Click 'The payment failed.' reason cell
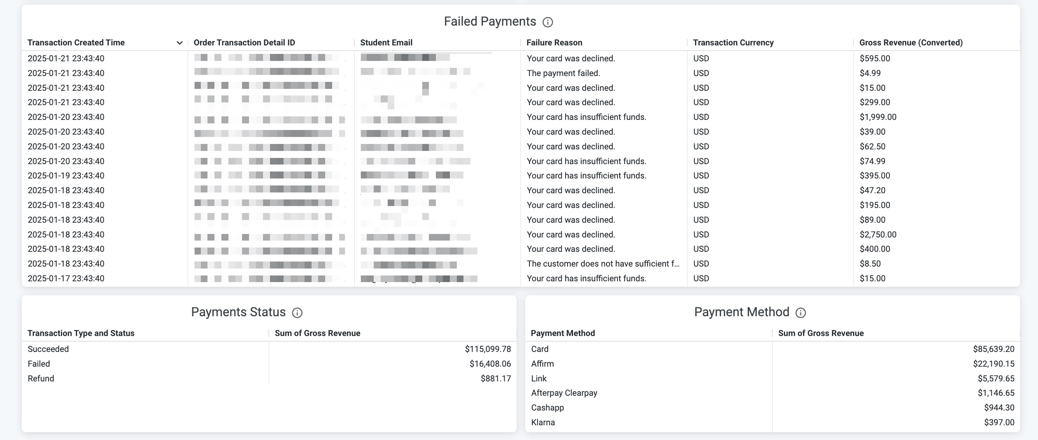The width and height of the screenshot is (1038, 440). pyautogui.click(x=563, y=73)
